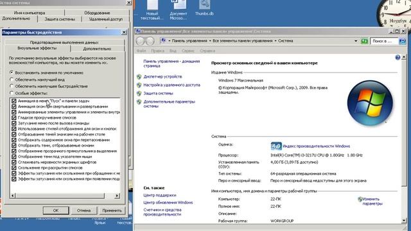Uncheck Отображение тени под указателем мыши
411x231 pixels.
coord(14,157)
